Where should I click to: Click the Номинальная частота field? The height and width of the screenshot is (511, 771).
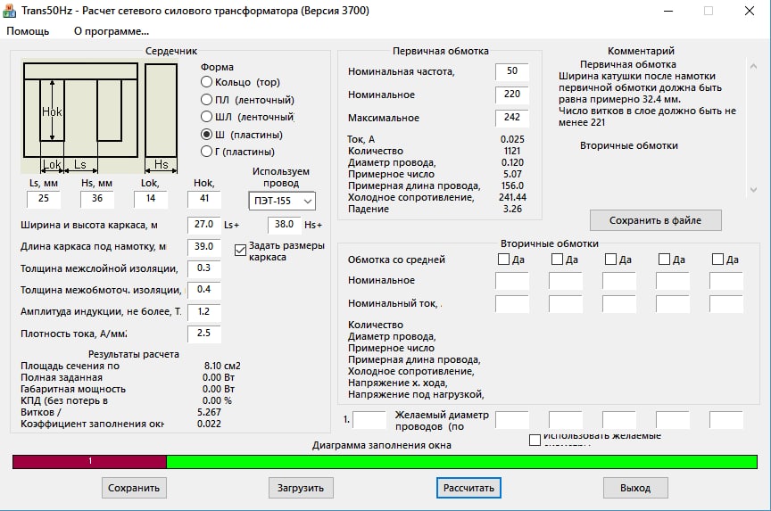click(512, 71)
